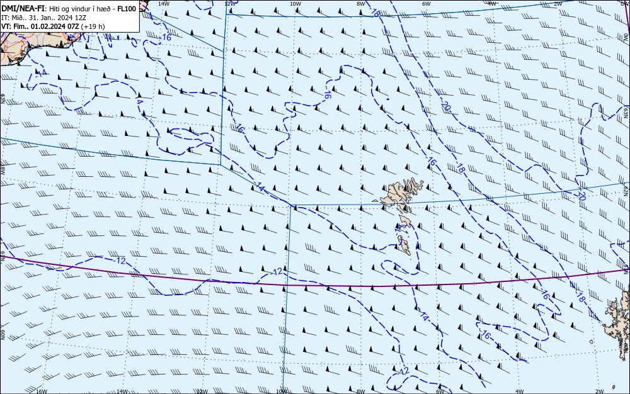Click the '12W' longitude label on the top edge
The width and height of the screenshot is (630, 394).
click(x=229, y=4)
